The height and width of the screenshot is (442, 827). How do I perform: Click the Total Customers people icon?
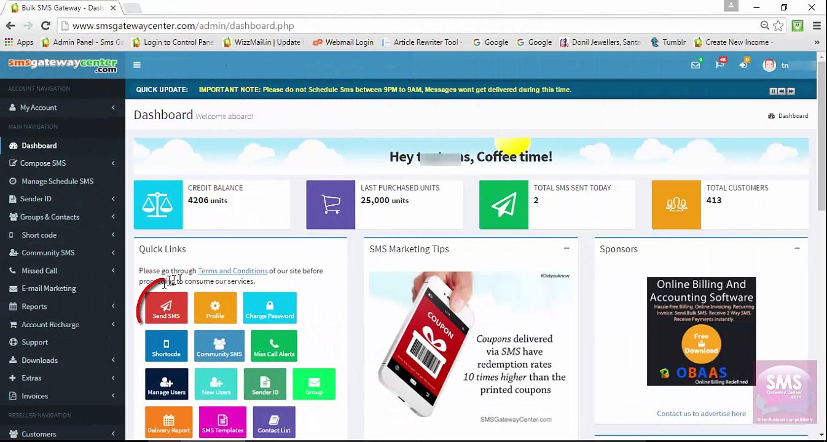(x=676, y=205)
